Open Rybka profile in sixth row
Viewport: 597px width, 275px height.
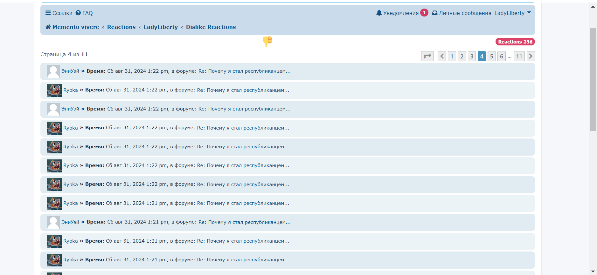point(71,165)
